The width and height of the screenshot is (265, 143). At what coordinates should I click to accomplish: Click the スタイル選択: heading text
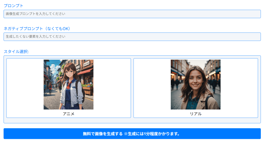point(16,51)
